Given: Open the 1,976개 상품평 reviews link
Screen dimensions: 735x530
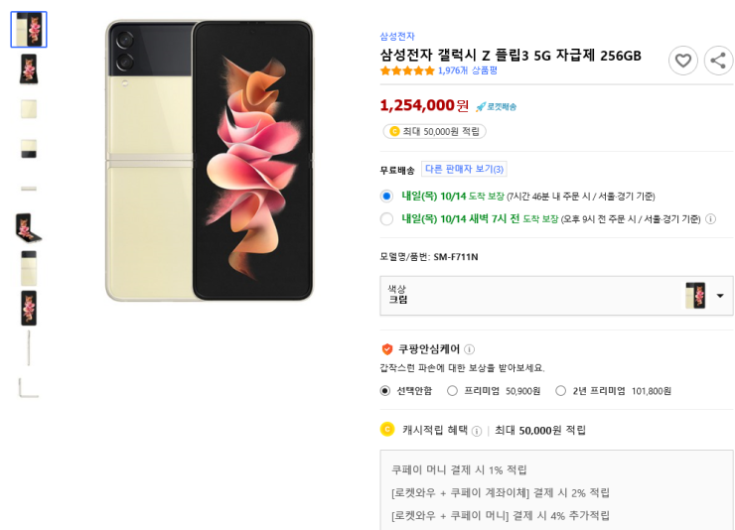Looking at the screenshot, I should (468, 71).
